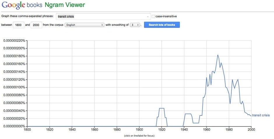Enable the case-insensitive checkbox
The image size is (274, 139).
[153, 16]
